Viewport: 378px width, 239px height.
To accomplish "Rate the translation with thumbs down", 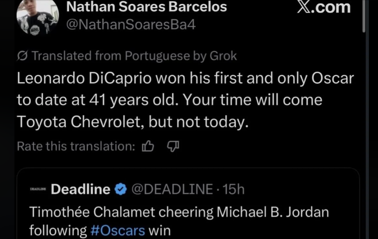I will click(173, 147).
